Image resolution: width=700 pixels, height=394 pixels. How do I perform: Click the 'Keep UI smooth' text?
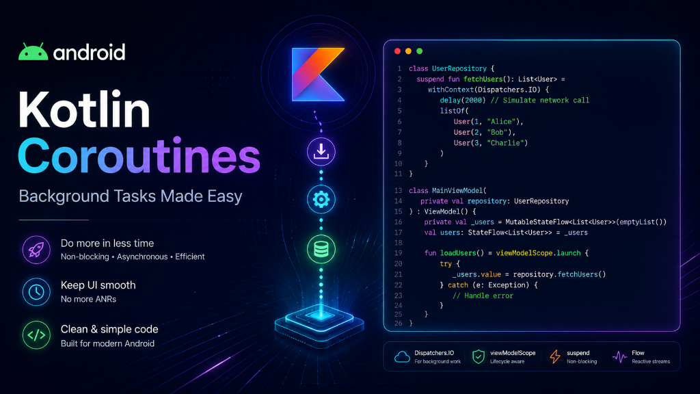click(98, 285)
